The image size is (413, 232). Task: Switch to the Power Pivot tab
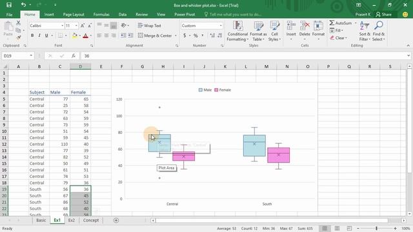click(185, 14)
